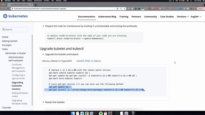Click in the Search field
The image size is (205, 115).
click(x=14, y=29)
